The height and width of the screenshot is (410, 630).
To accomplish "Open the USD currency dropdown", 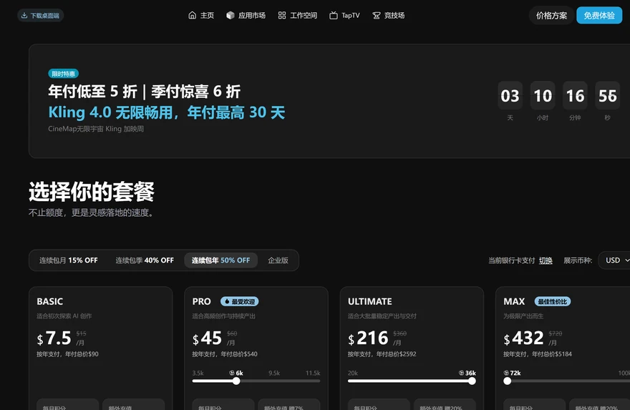I will tap(615, 260).
